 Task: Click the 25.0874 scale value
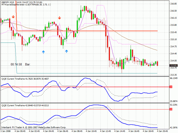coord(173,101)
